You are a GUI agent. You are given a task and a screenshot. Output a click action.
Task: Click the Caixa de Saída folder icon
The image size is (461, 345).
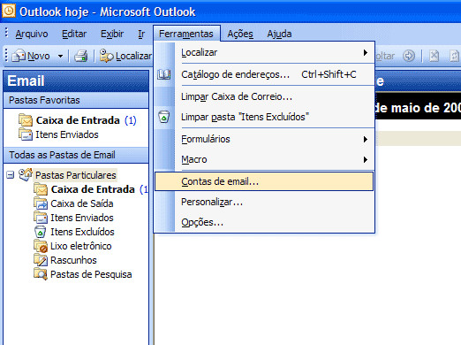(x=41, y=203)
